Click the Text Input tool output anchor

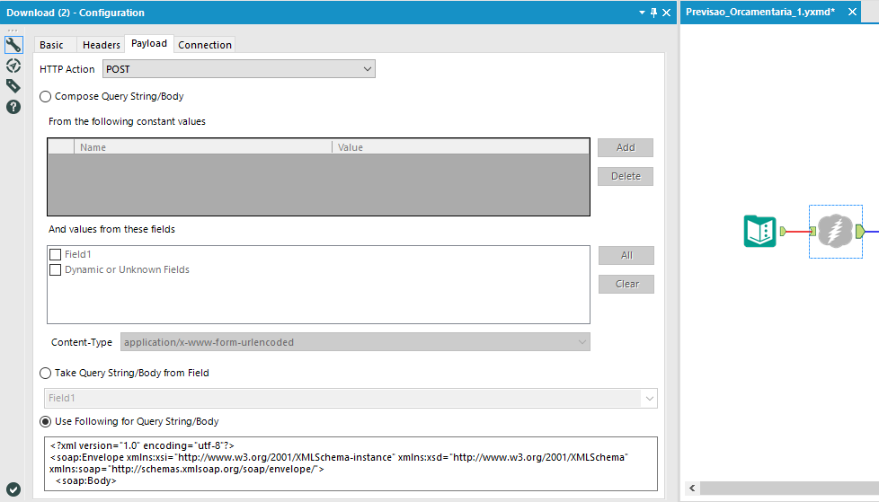[783, 231]
